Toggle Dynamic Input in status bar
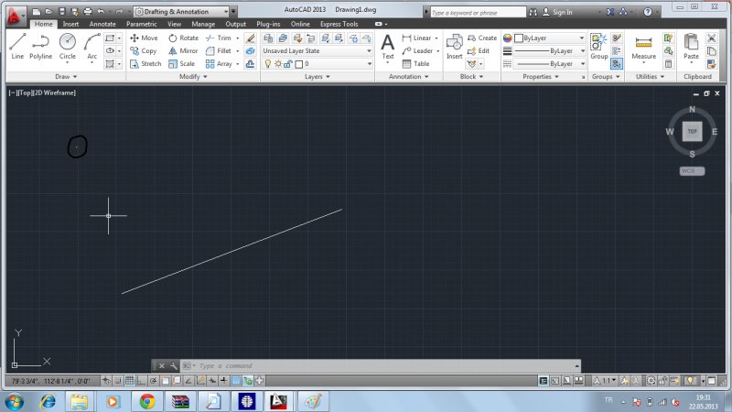The height and width of the screenshot is (412, 732). (212, 381)
